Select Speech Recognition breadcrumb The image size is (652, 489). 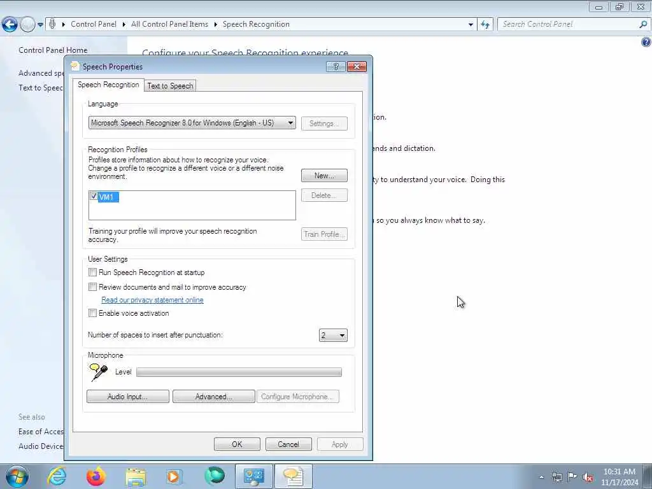[256, 24]
